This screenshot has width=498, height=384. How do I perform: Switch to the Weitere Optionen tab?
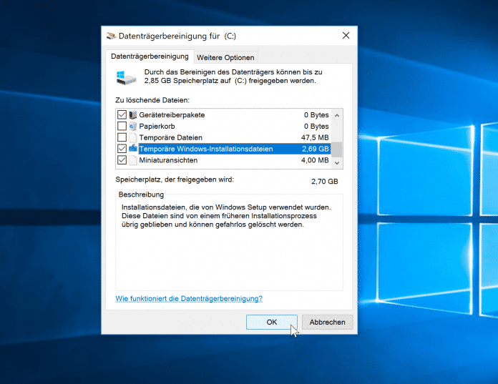[225, 57]
